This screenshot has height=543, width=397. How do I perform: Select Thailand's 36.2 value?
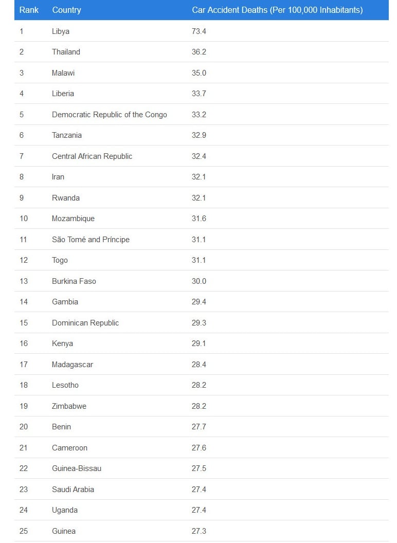[199, 52]
